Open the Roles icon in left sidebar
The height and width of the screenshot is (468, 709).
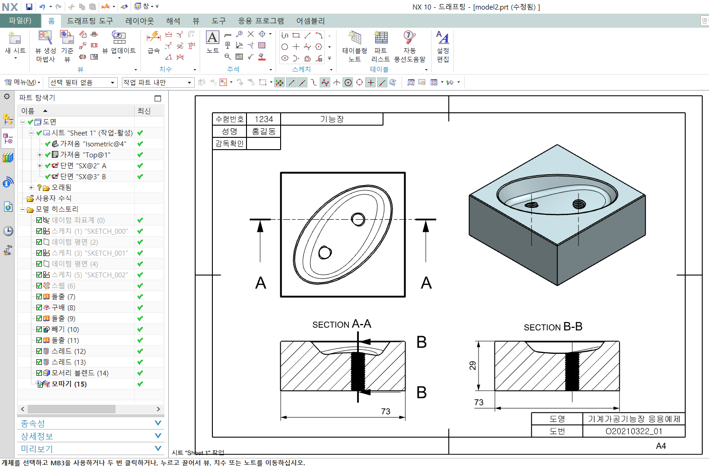pos(8,250)
